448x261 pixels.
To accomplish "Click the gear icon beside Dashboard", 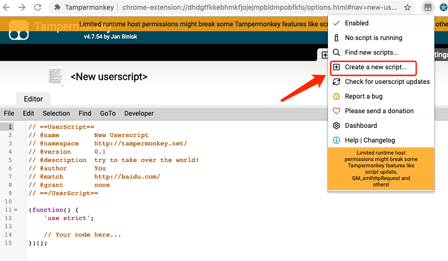I will [x=337, y=126].
